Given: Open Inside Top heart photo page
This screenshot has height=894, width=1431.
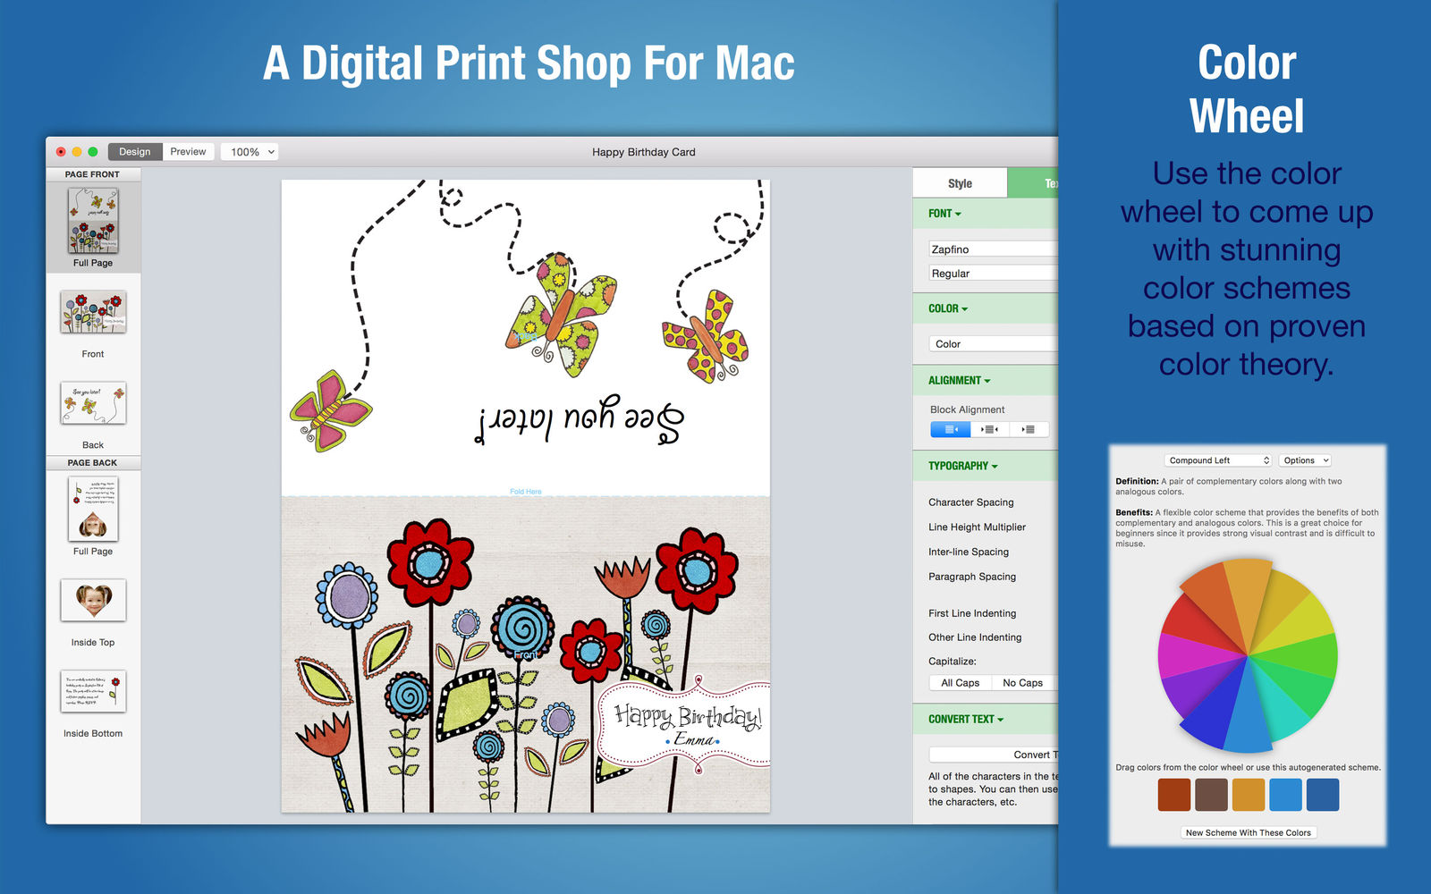Looking at the screenshot, I should click(93, 600).
